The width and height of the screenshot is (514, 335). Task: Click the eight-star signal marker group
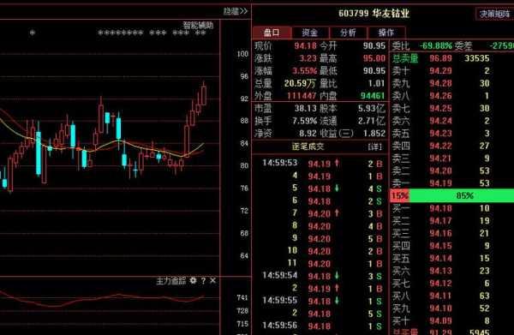121,33
